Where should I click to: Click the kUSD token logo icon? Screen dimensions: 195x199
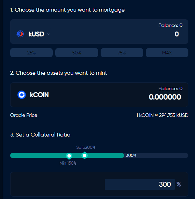click(20, 34)
